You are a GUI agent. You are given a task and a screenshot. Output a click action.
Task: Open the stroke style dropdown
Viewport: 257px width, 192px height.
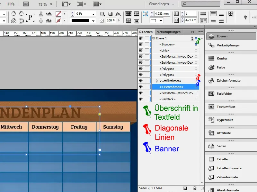(x=93, y=21)
